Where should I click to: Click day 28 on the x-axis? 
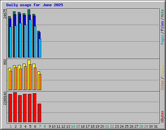(x=141, y=126)
